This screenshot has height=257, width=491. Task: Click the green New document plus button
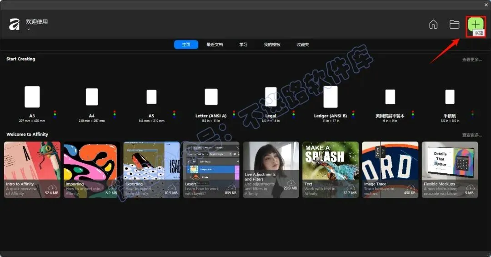click(x=476, y=24)
